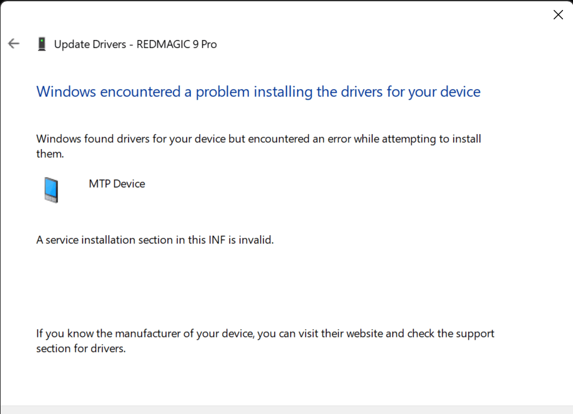Go back using the left arrow
The image size is (573, 414).
click(14, 44)
